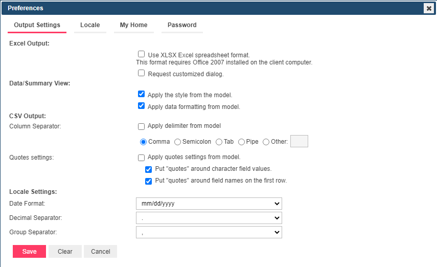This screenshot has width=437, height=267.
Task: Toggle quotes around field names checkbox
Action: [x=149, y=181]
